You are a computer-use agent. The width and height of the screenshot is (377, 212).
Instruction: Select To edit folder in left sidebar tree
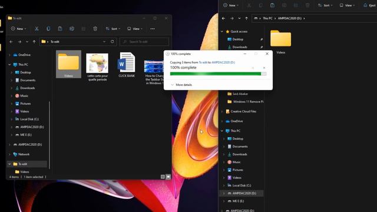pyautogui.click(x=23, y=164)
